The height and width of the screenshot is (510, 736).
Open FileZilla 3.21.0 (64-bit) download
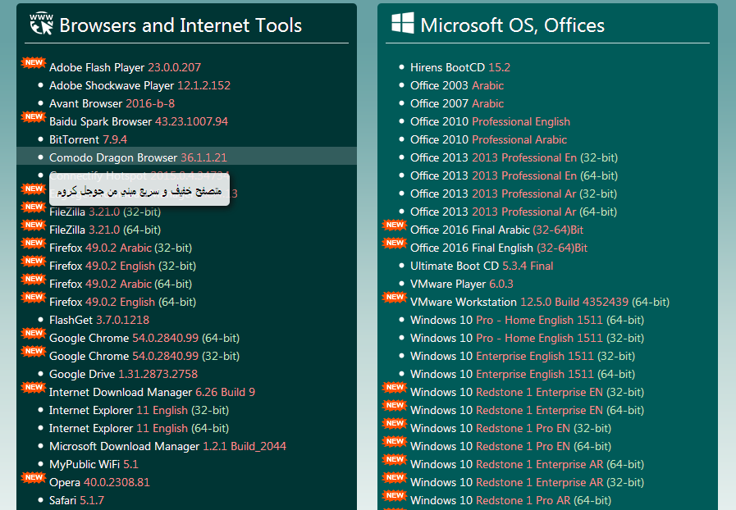point(105,230)
